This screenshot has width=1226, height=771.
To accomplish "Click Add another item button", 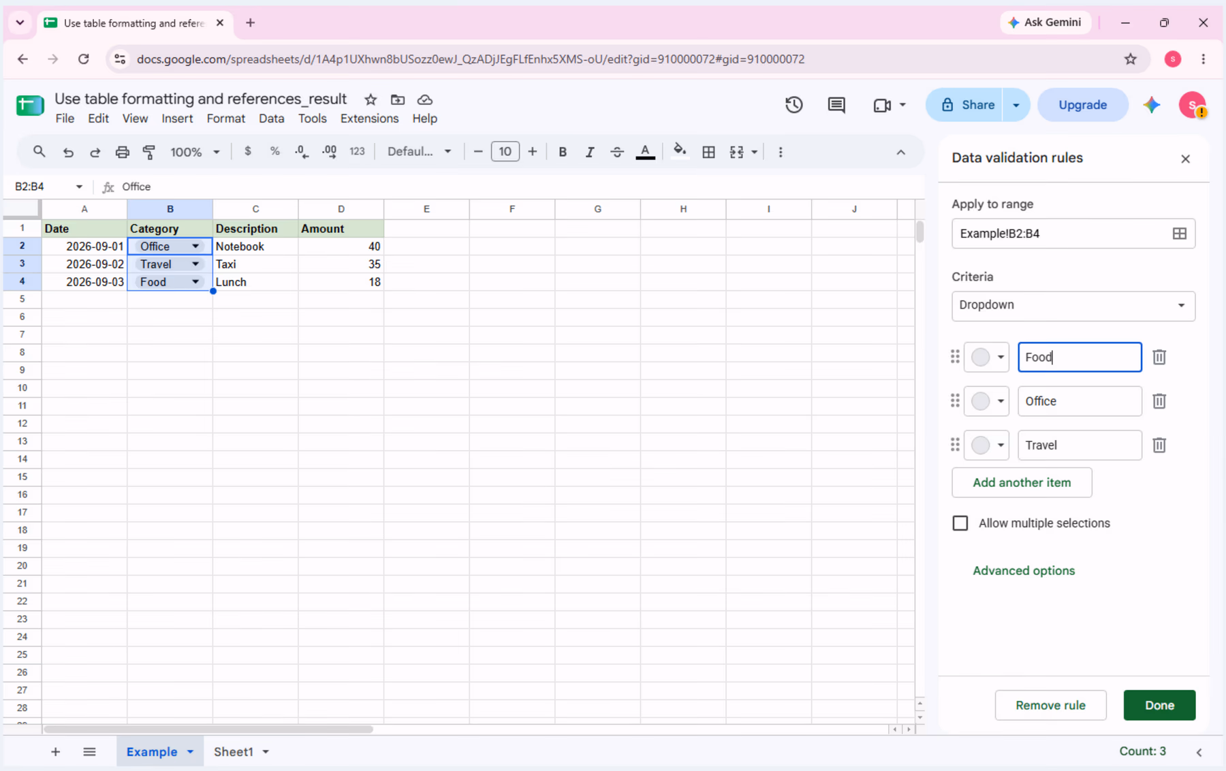I will [x=1022, y=482].
